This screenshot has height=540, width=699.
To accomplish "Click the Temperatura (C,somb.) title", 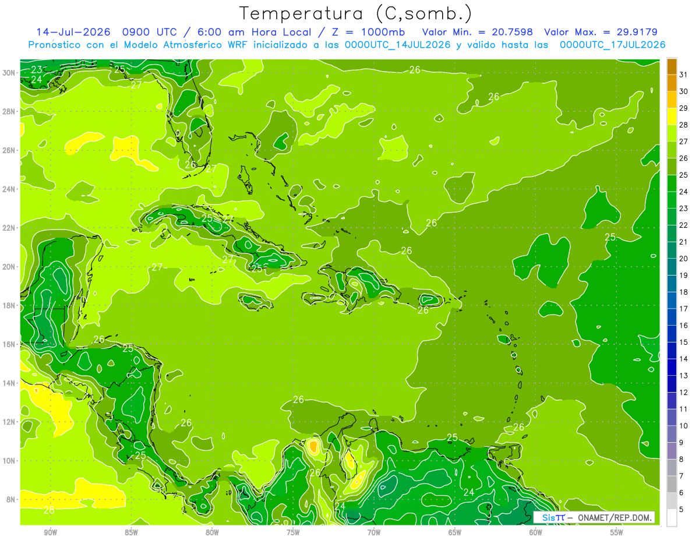I will pos(356,13).
